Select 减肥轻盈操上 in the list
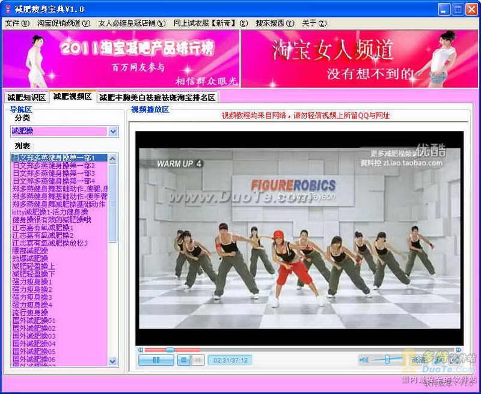 (59, 266)
